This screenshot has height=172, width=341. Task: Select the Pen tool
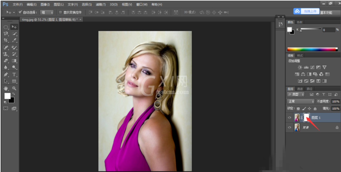6,75
